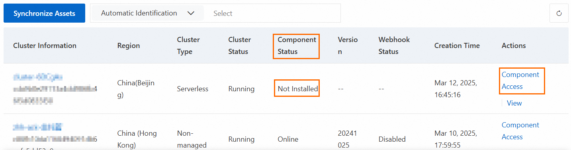This screenshot has width=571, height=150.
Task: Open the blurred Hong Kong cluster name link
Action: coord(38,127)
